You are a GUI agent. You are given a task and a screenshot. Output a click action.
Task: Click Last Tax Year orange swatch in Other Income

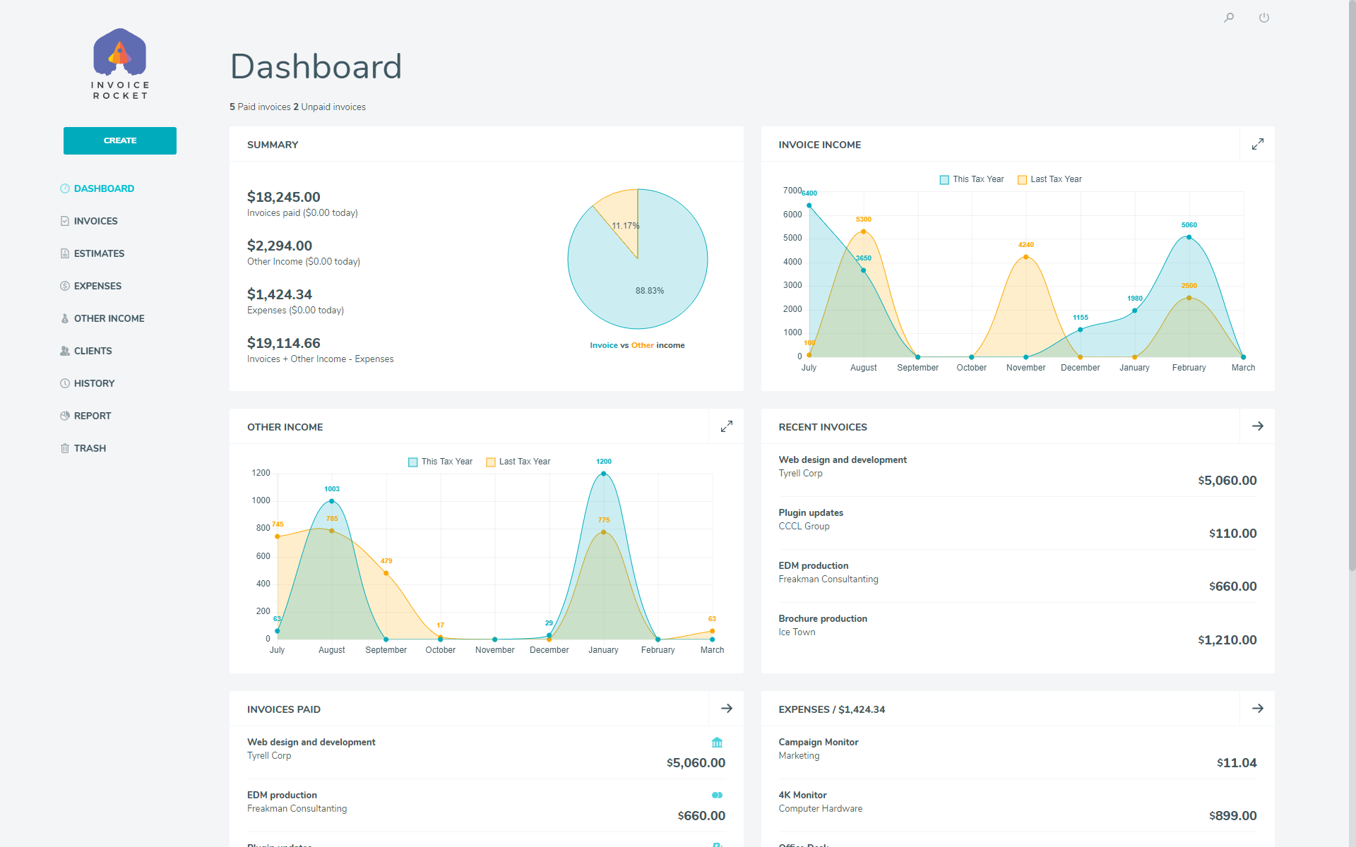(491, 462)
